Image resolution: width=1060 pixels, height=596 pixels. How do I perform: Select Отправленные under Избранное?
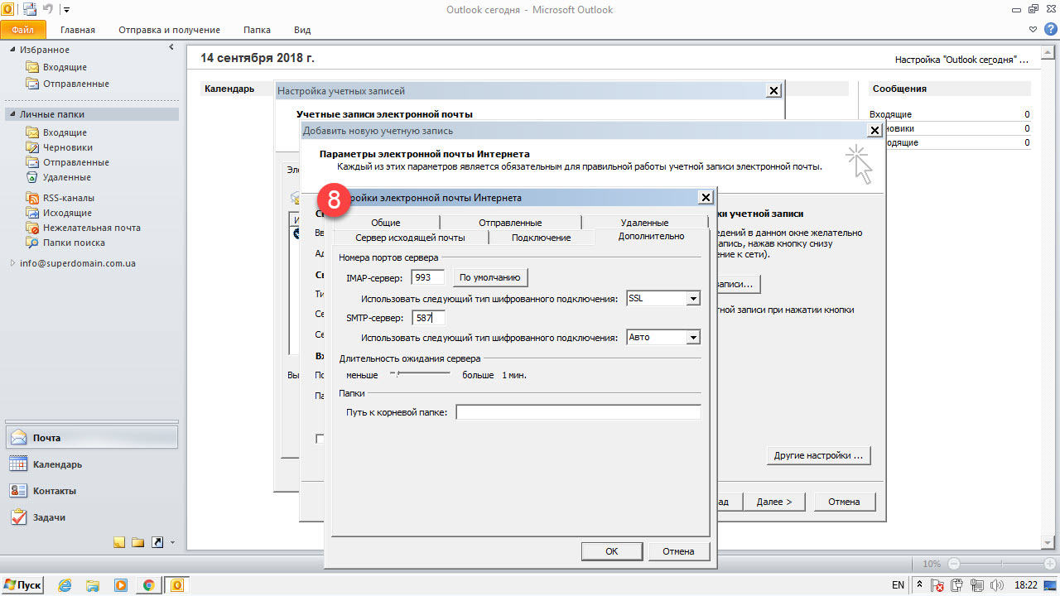(x=76, y=84)
